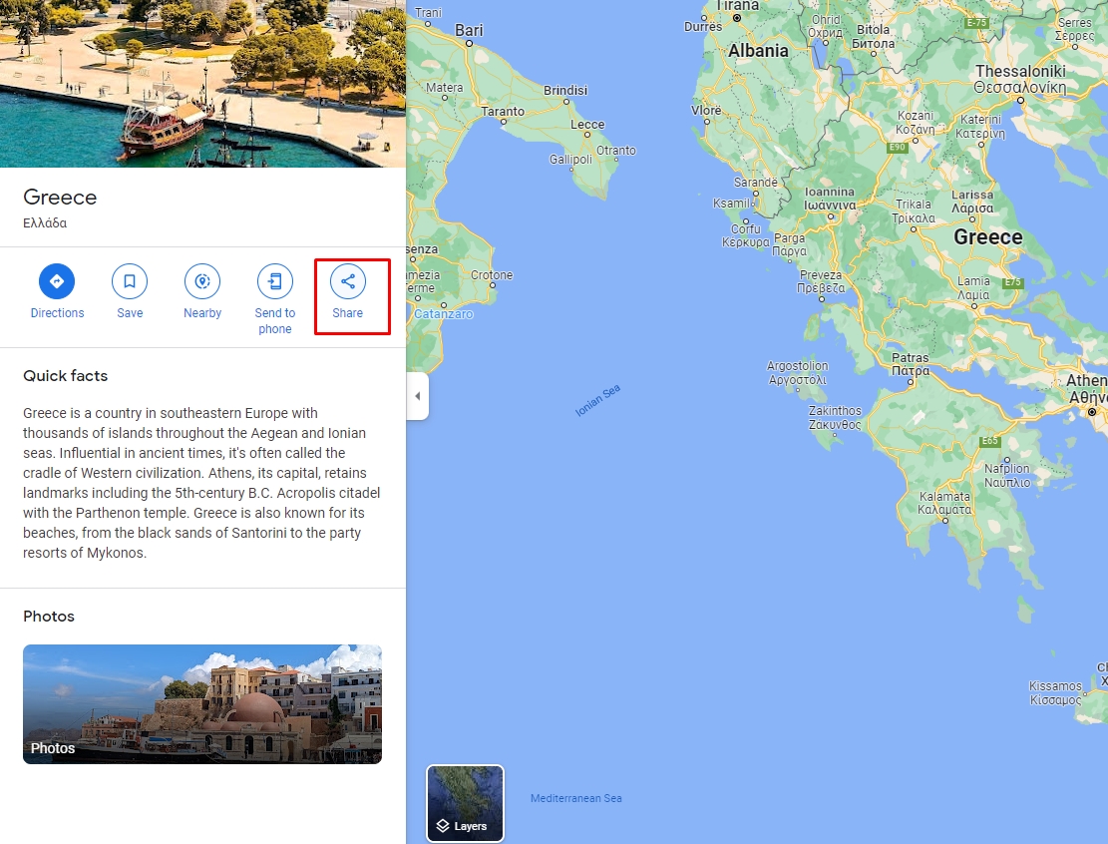Click the Kozani label on map
The width and height of the screenshot is (1108, 844).
coord(916,123)
